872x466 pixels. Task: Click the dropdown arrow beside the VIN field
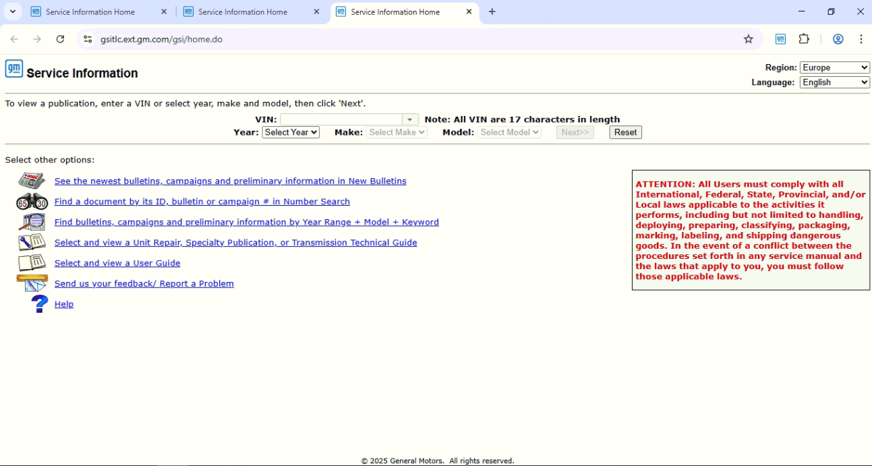(409, 119)
